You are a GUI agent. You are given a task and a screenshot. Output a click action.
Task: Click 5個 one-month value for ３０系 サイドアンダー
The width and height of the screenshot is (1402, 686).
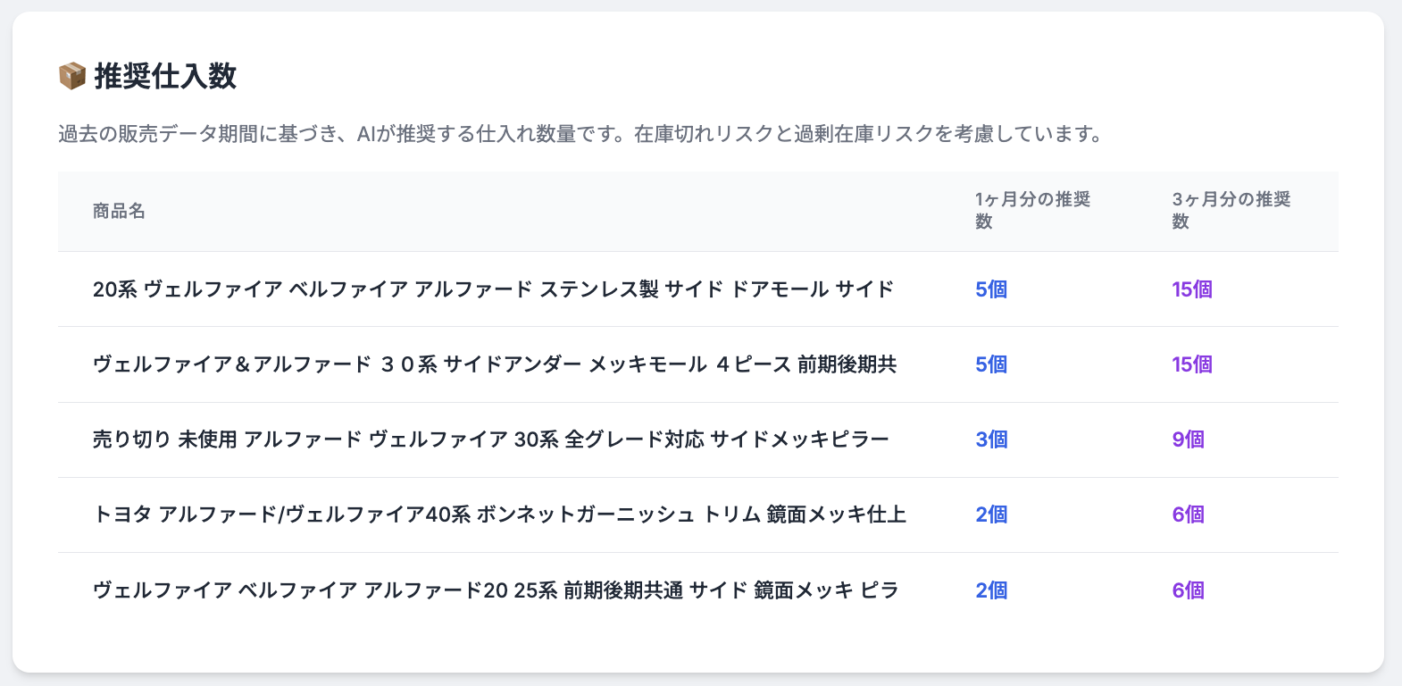(991, 364)
